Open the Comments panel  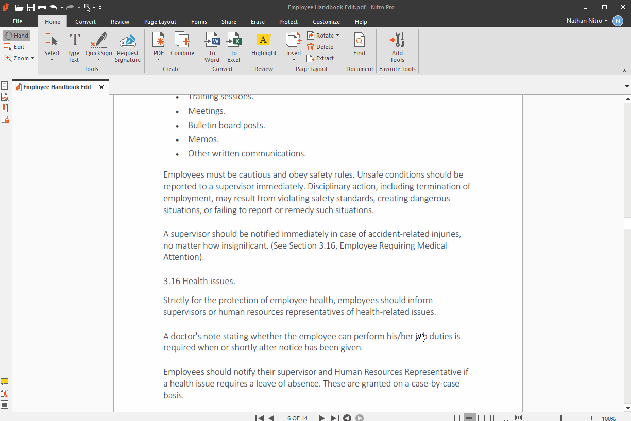click(x=5, y=381)
